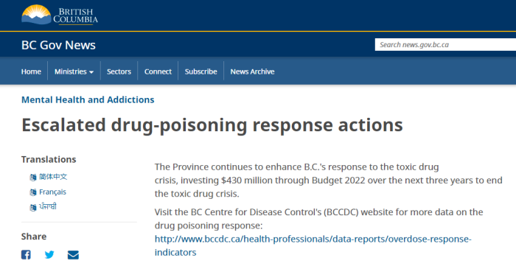Image resolution: width=516 pixels, height=266 pixels.
Task: Go to the Connect page
Action: (x=158, y=71)
